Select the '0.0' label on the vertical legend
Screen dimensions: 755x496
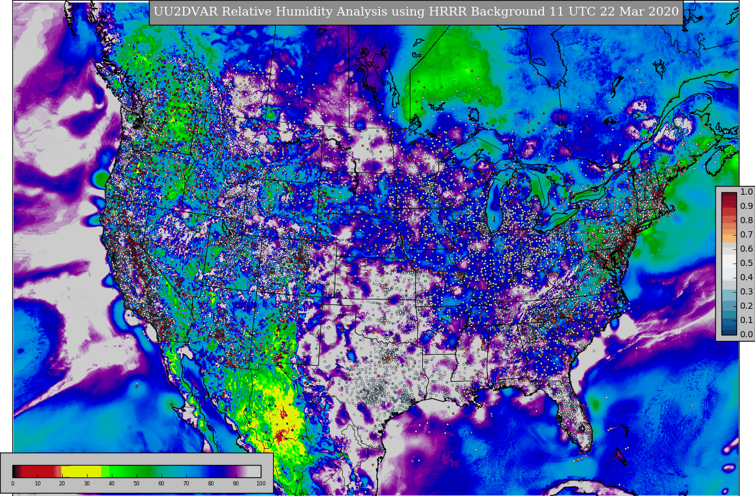[746, 335]
